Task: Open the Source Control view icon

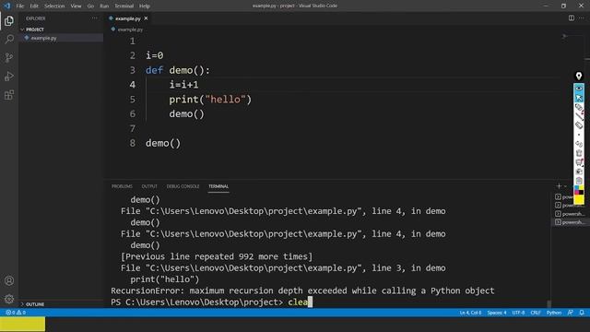Action: coord(9,57)
